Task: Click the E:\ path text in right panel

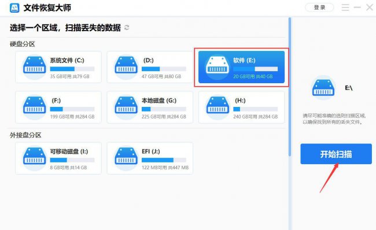Action: point(349,88)
